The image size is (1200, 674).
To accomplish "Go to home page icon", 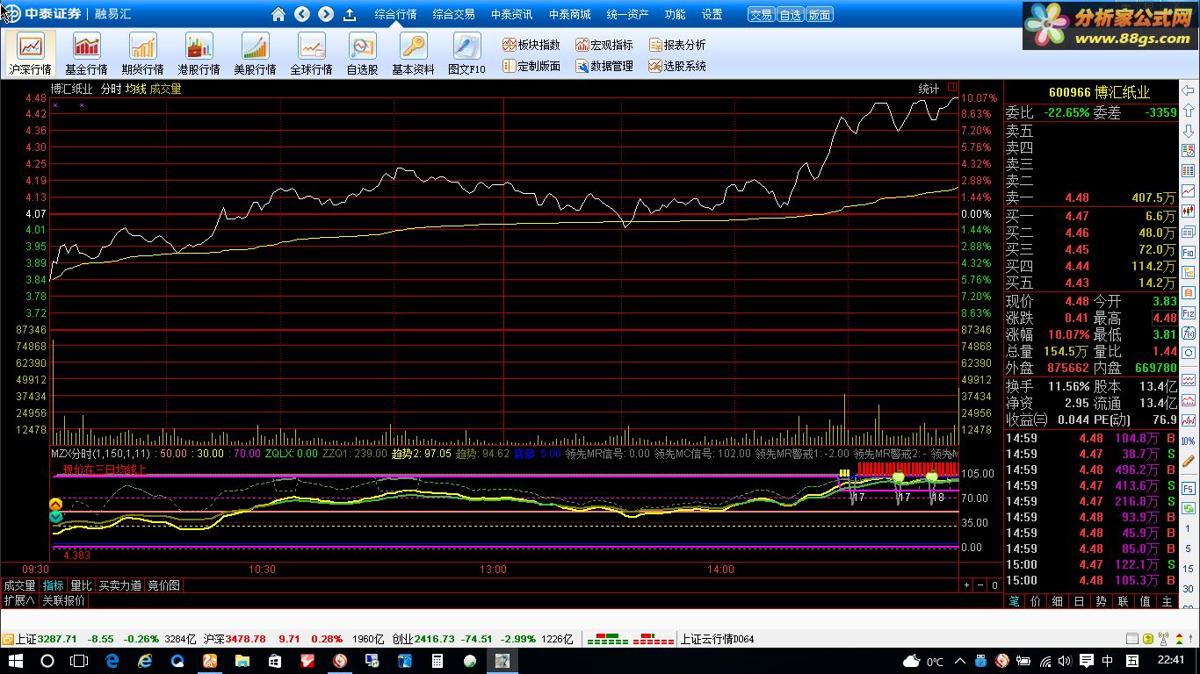I will [278, 14].
